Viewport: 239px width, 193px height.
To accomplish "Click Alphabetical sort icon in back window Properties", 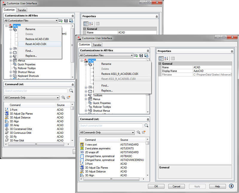I will (x=91, y=24).
